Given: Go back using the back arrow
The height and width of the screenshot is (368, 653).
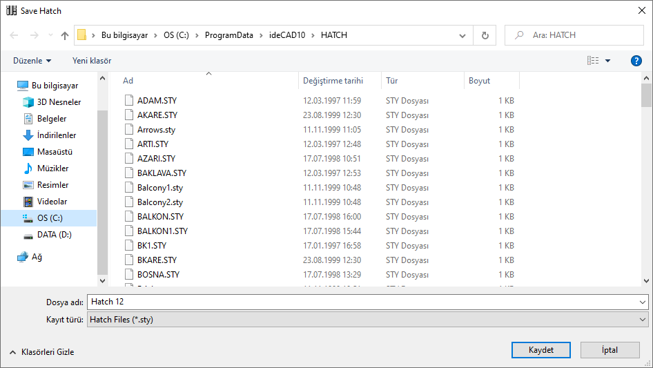Looking at the screenshot, I should click(x=14, y=35).
